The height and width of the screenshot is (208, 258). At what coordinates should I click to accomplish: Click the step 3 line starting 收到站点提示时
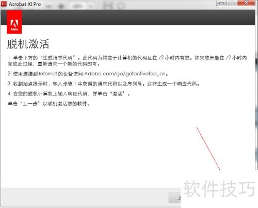104,84
